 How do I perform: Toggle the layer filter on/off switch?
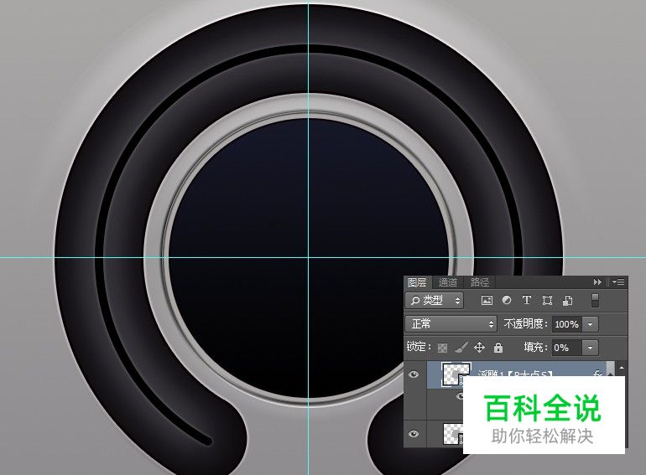595,300
